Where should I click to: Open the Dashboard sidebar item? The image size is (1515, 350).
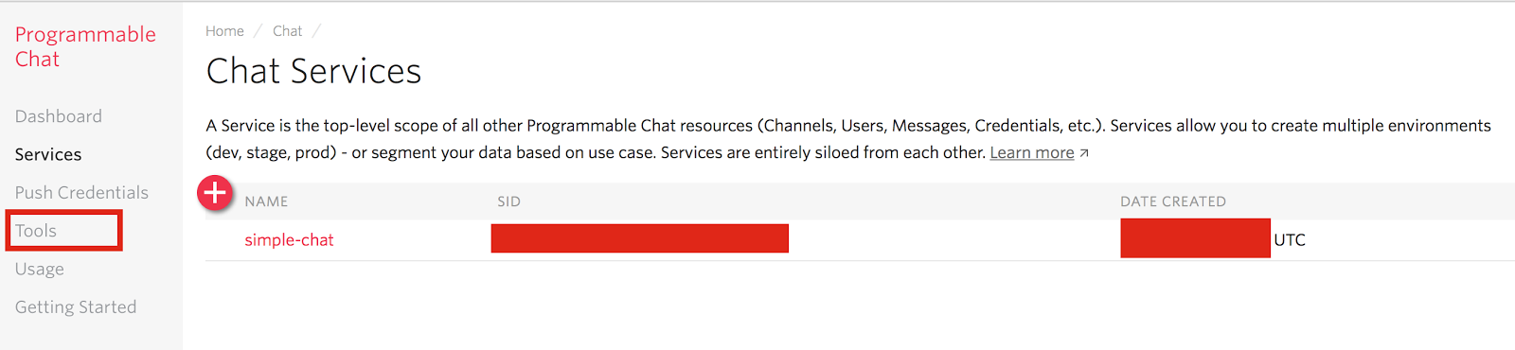(x=59, y=116)
